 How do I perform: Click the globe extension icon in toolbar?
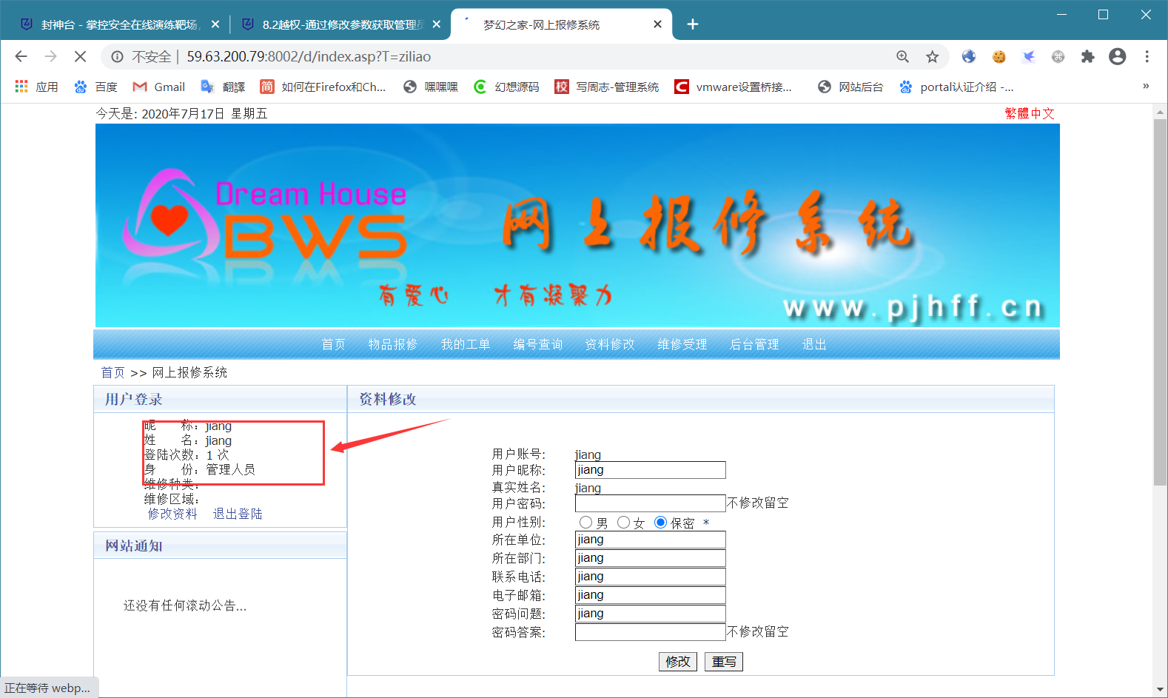(969, 56)
